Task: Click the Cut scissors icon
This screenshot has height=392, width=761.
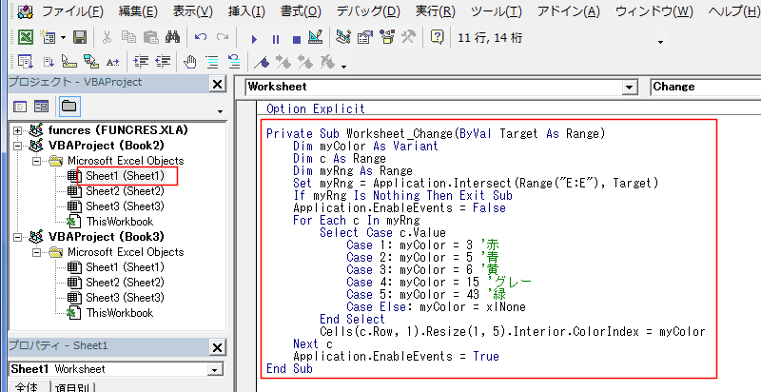Action: pos(107,37)
